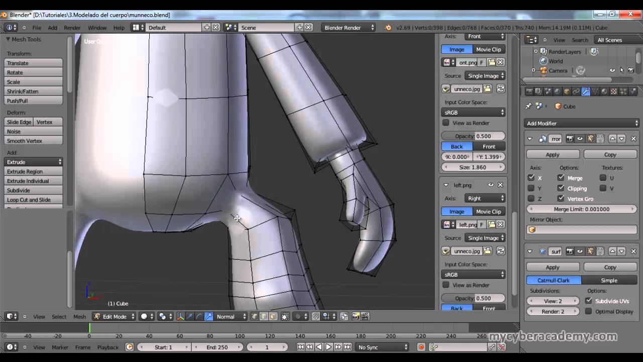
Task: Enable the Y axis mirror checkbox
Action: coord(531,188)
